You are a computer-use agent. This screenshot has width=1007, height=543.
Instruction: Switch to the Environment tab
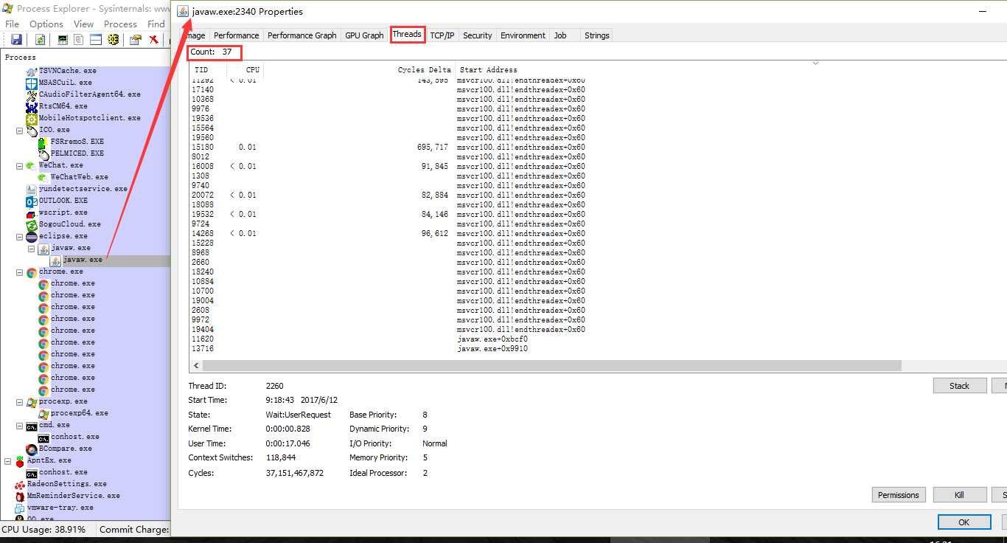click(x=523, y=35)
